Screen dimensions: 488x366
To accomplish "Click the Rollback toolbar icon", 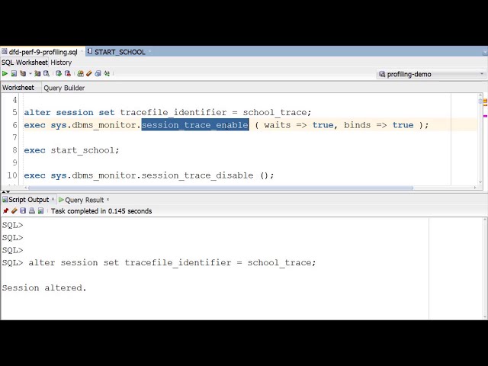I will click(68, 73).
